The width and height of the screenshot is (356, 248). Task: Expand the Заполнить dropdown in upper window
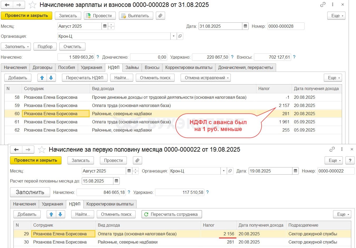16,46
